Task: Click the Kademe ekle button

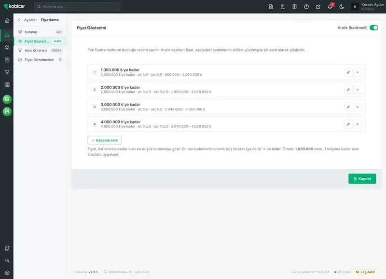Action: tap(104, 140)
